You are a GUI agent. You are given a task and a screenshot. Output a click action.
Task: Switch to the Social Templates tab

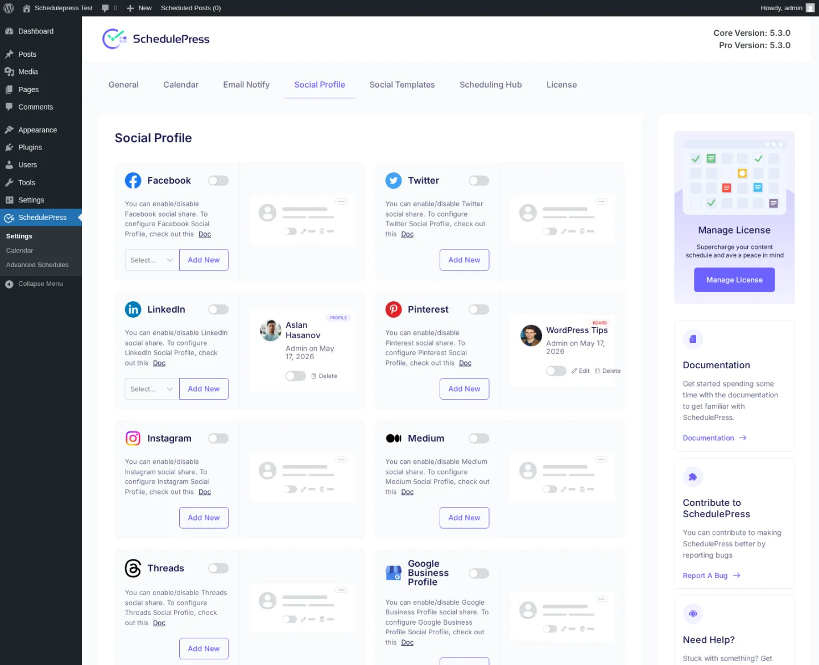(x=402, y=85)
